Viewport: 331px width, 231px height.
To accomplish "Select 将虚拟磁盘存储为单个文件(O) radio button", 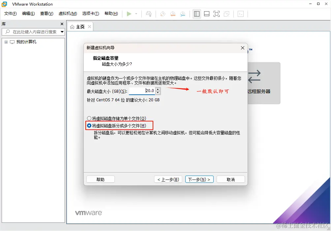I will click(89, 118).
